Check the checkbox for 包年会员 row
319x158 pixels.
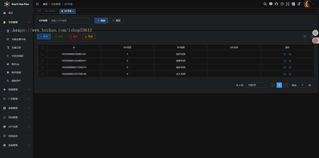pyautogui.click(x=43, y=67)
